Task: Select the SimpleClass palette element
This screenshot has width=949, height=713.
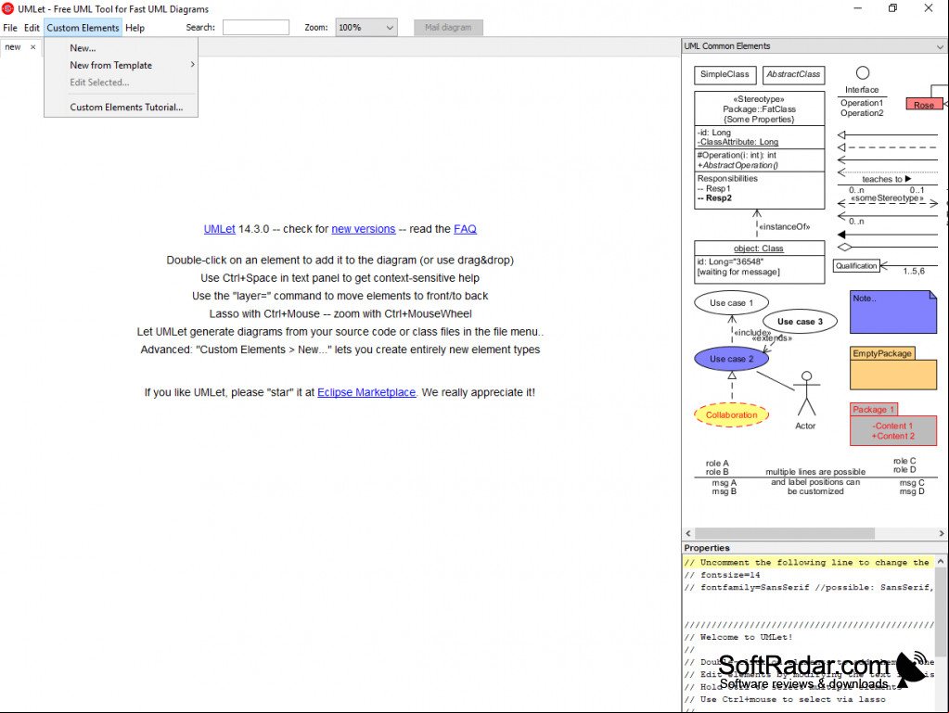Action: click(725, 74)
